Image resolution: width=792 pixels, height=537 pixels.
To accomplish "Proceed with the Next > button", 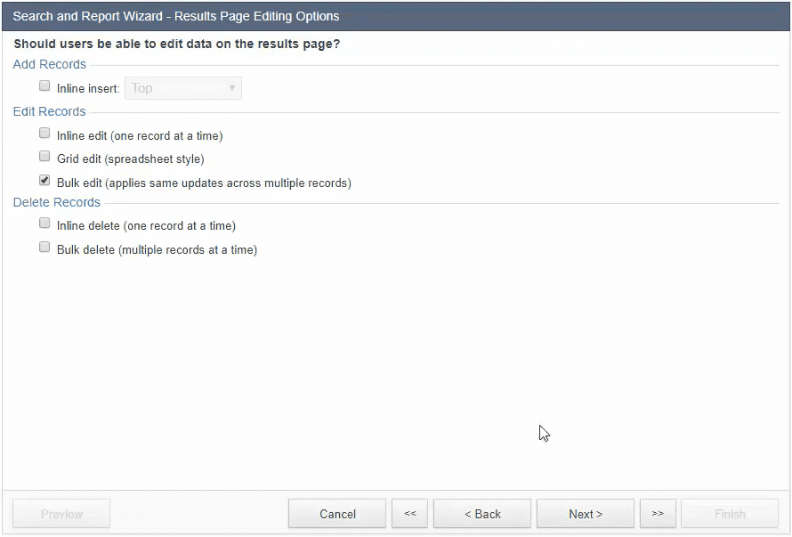I will tap(586, 514).
